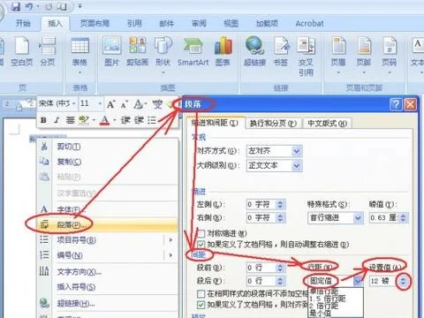Image resolution: width=424 pixels, height=318 pixels.
Task: Click Grow Font icon in mini toolbar
Action: [110, 104]
